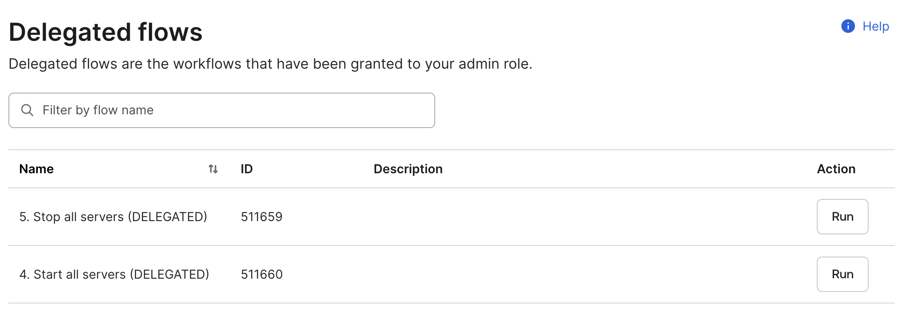Viewport: 905px width, 327px height.
Task: Click the 'admin role' words in the subtitle
Action: pyautogui.click(x=494, y=64)
